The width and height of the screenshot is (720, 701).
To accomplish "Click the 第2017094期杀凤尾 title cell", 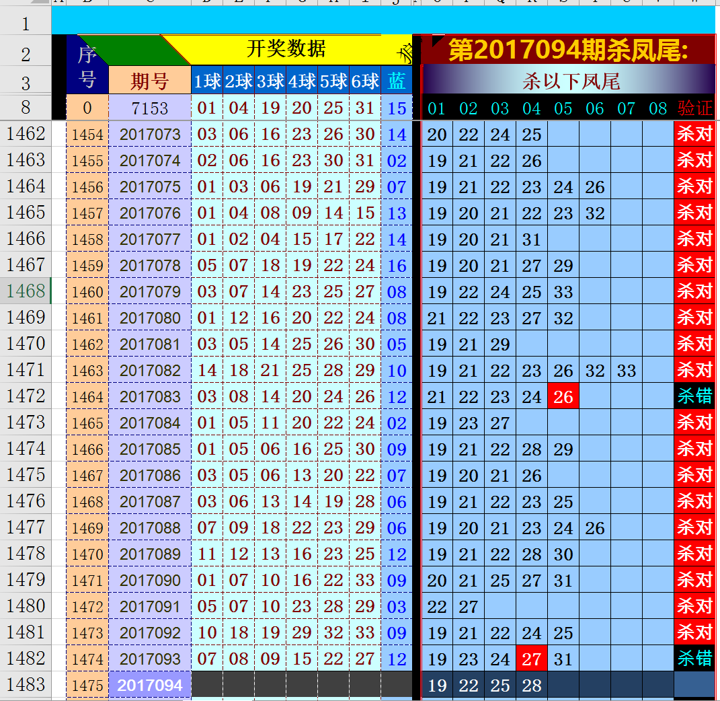I will pos(568,50).
